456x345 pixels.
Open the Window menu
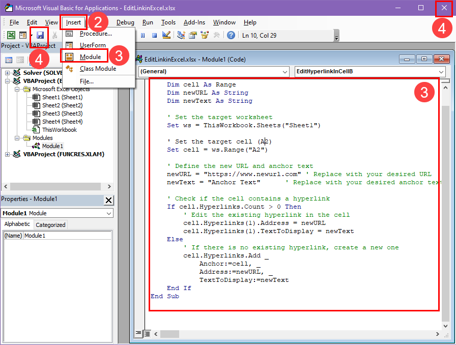[x=224, y=22]
